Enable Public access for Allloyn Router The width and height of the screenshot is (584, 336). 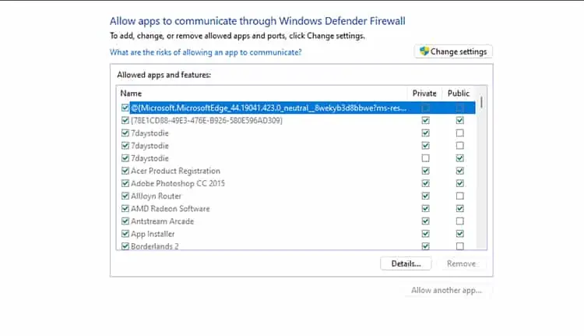click(459, 196)
